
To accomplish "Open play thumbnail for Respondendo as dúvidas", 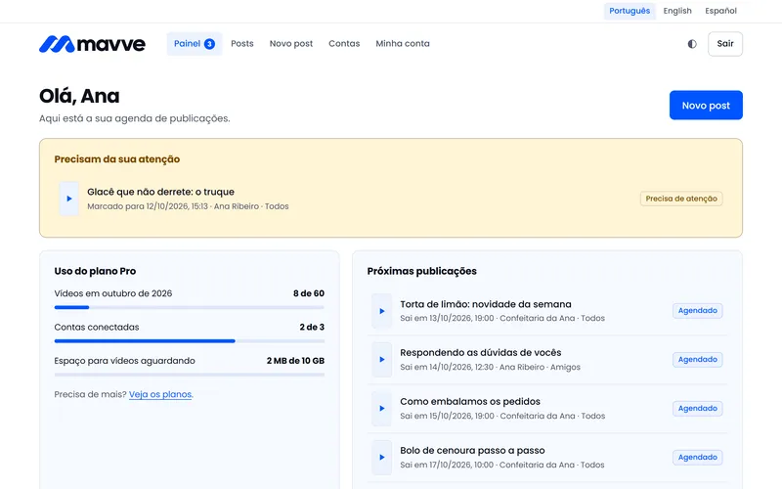I will click(381, 359).
